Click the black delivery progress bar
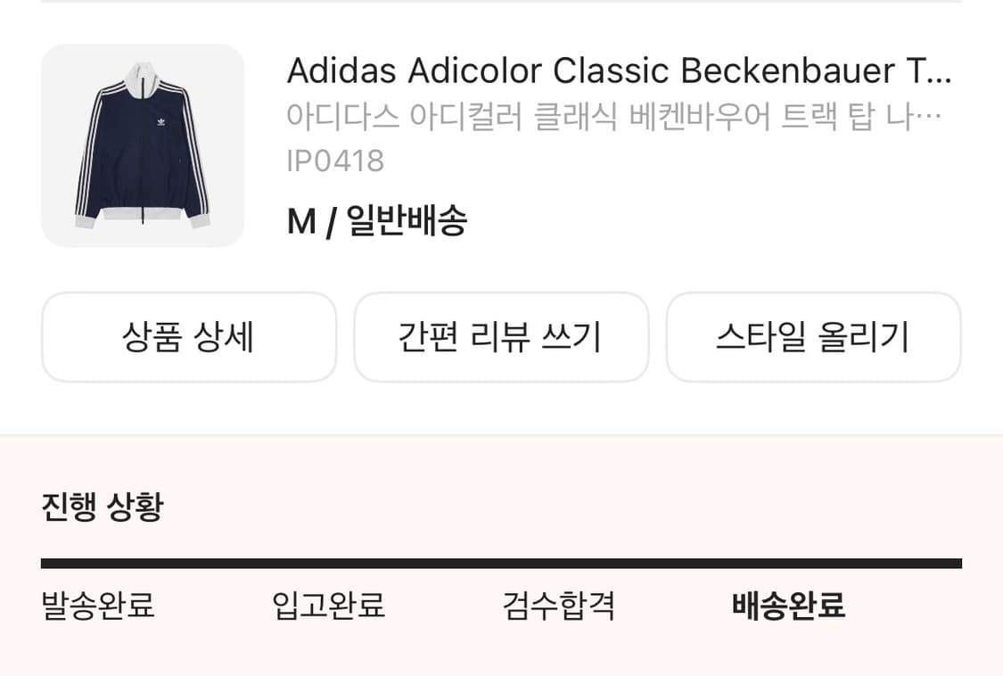The height and width of the screenshot is (676, 1003). [x=501, y=564]
